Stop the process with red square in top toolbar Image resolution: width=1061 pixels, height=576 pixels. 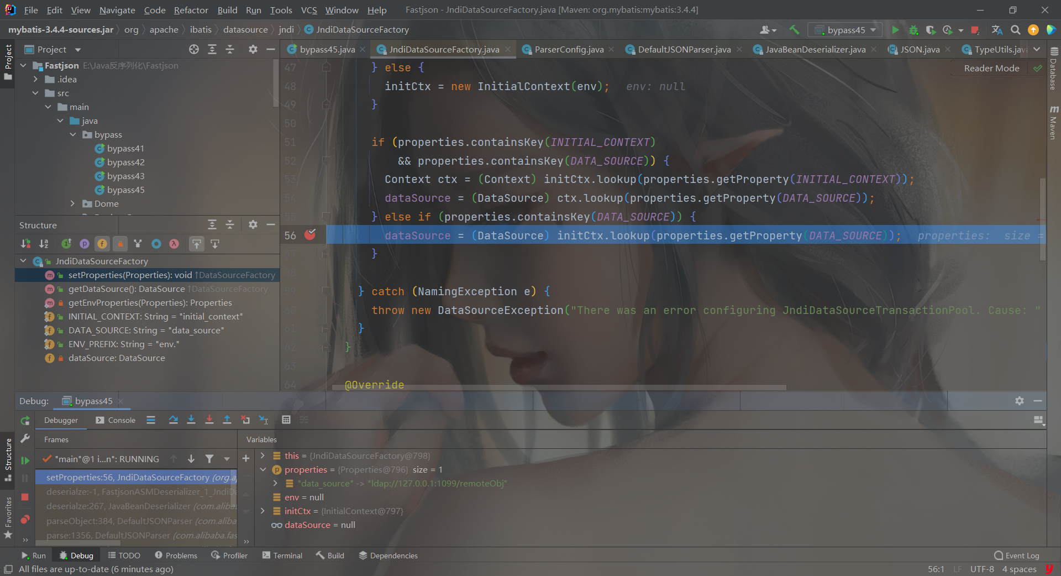(975, 30)
